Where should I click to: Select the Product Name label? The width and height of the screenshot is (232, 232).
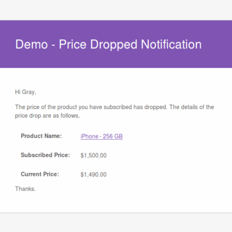[42, 136]
